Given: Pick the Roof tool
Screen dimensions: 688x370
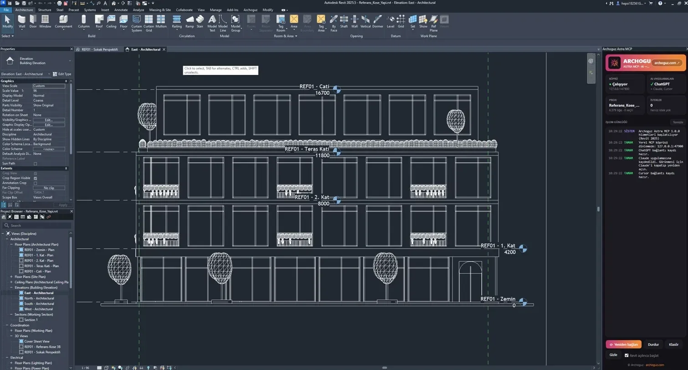Looking at the screenshot, I should [99, 21].
